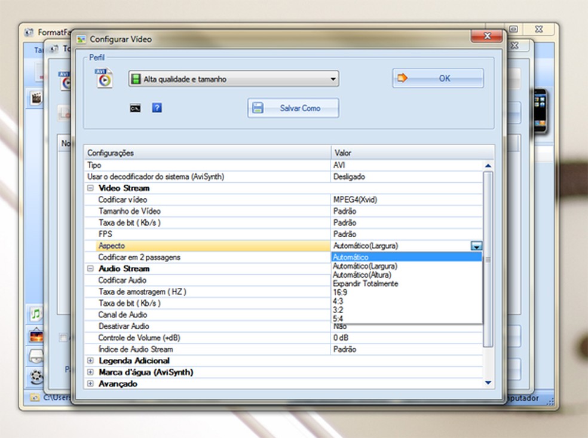Click the settings list scrollbar down arrow
Image resolution: width=588 pixels, height=438 pixels.
point(488,382)
